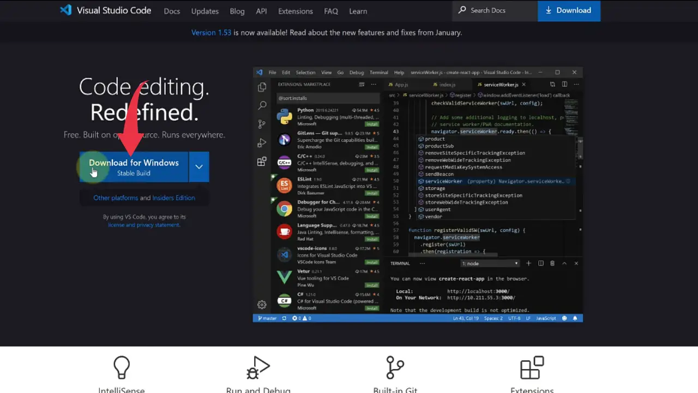Open the Run/Debug view in the activity bar
Image resolution: width=698 pixels, height=393 pixels.
pos(262,143)
